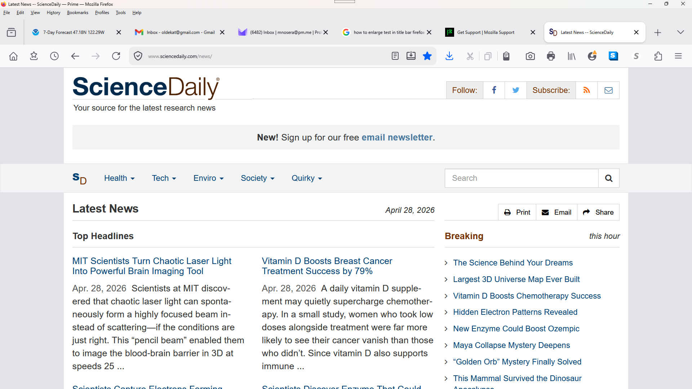
Task: Open the downloads arrow icon
Action: (449, 56)
